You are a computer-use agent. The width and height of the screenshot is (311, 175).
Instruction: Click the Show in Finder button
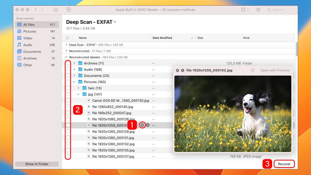pos(37,164)
